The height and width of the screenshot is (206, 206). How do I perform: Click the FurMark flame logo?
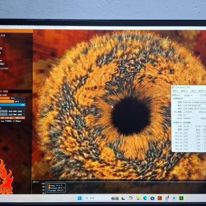coord(6,176)
